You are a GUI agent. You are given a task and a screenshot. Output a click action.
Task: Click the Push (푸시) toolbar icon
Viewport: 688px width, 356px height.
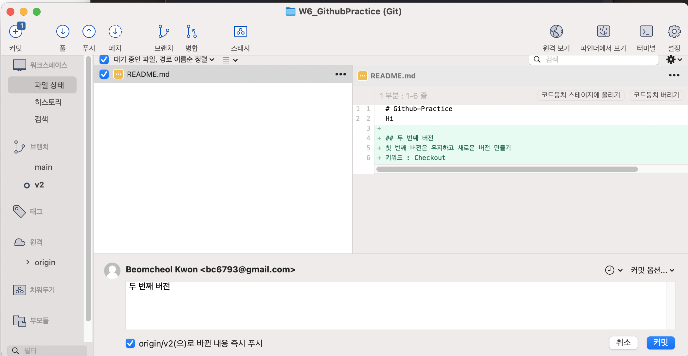(x=89, y=32)
